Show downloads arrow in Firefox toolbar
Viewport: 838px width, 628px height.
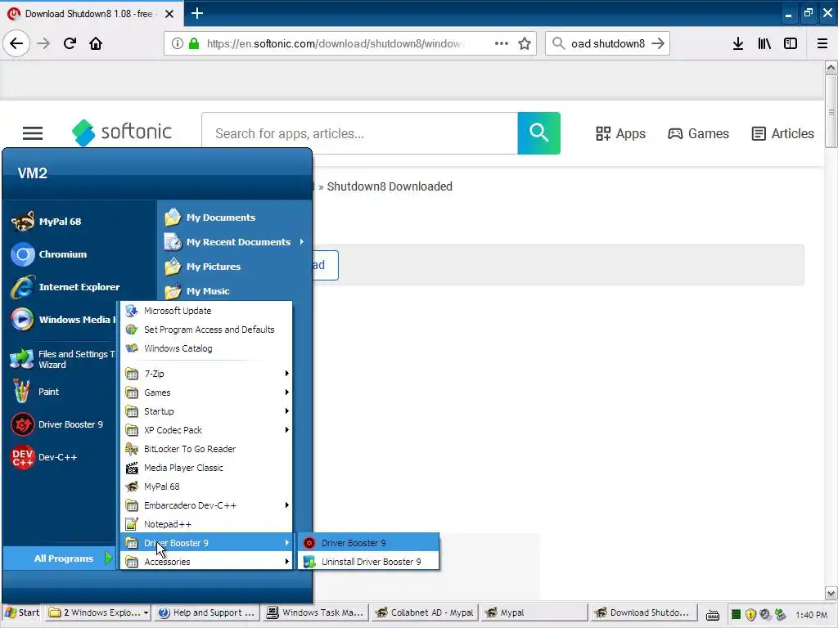[x=738, y=43]
